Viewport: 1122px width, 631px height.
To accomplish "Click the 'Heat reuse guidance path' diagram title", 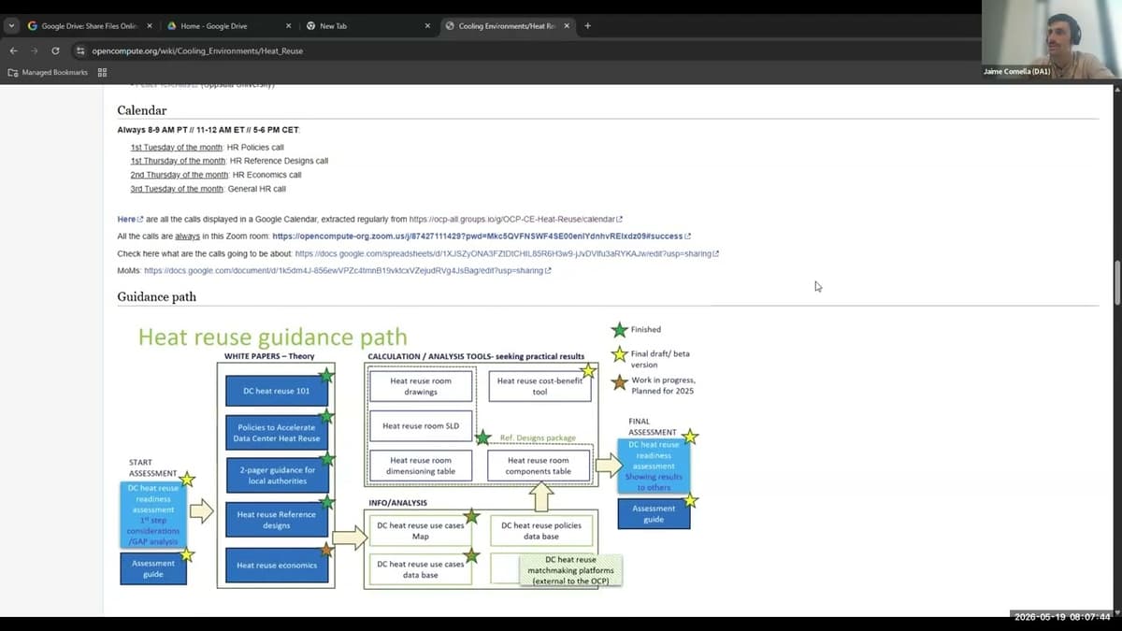I will click(272, 337).
